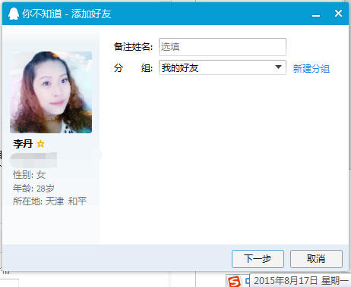
Task: Click the yellow star beside 李丹
Action: [x=40, y=144]
